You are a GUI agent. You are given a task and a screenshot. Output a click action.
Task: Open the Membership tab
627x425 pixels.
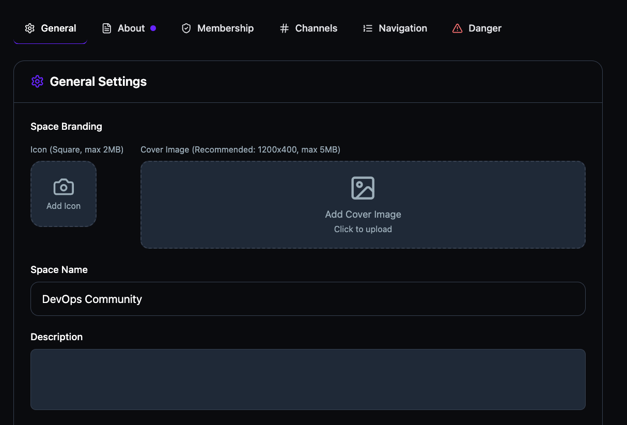(x=217, y=28)
